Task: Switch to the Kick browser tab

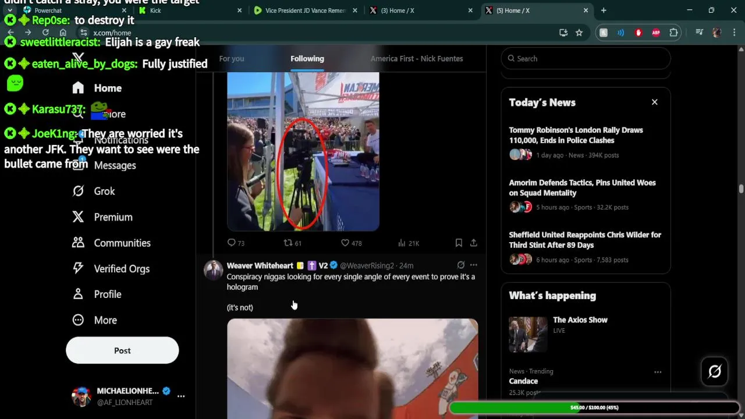Action: pos(190,10)
